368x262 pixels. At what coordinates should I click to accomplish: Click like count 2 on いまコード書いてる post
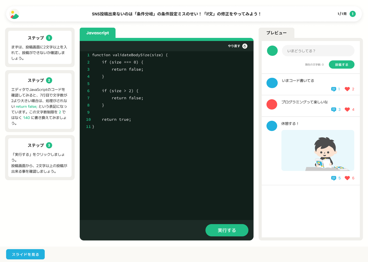(x=353, y=89)
